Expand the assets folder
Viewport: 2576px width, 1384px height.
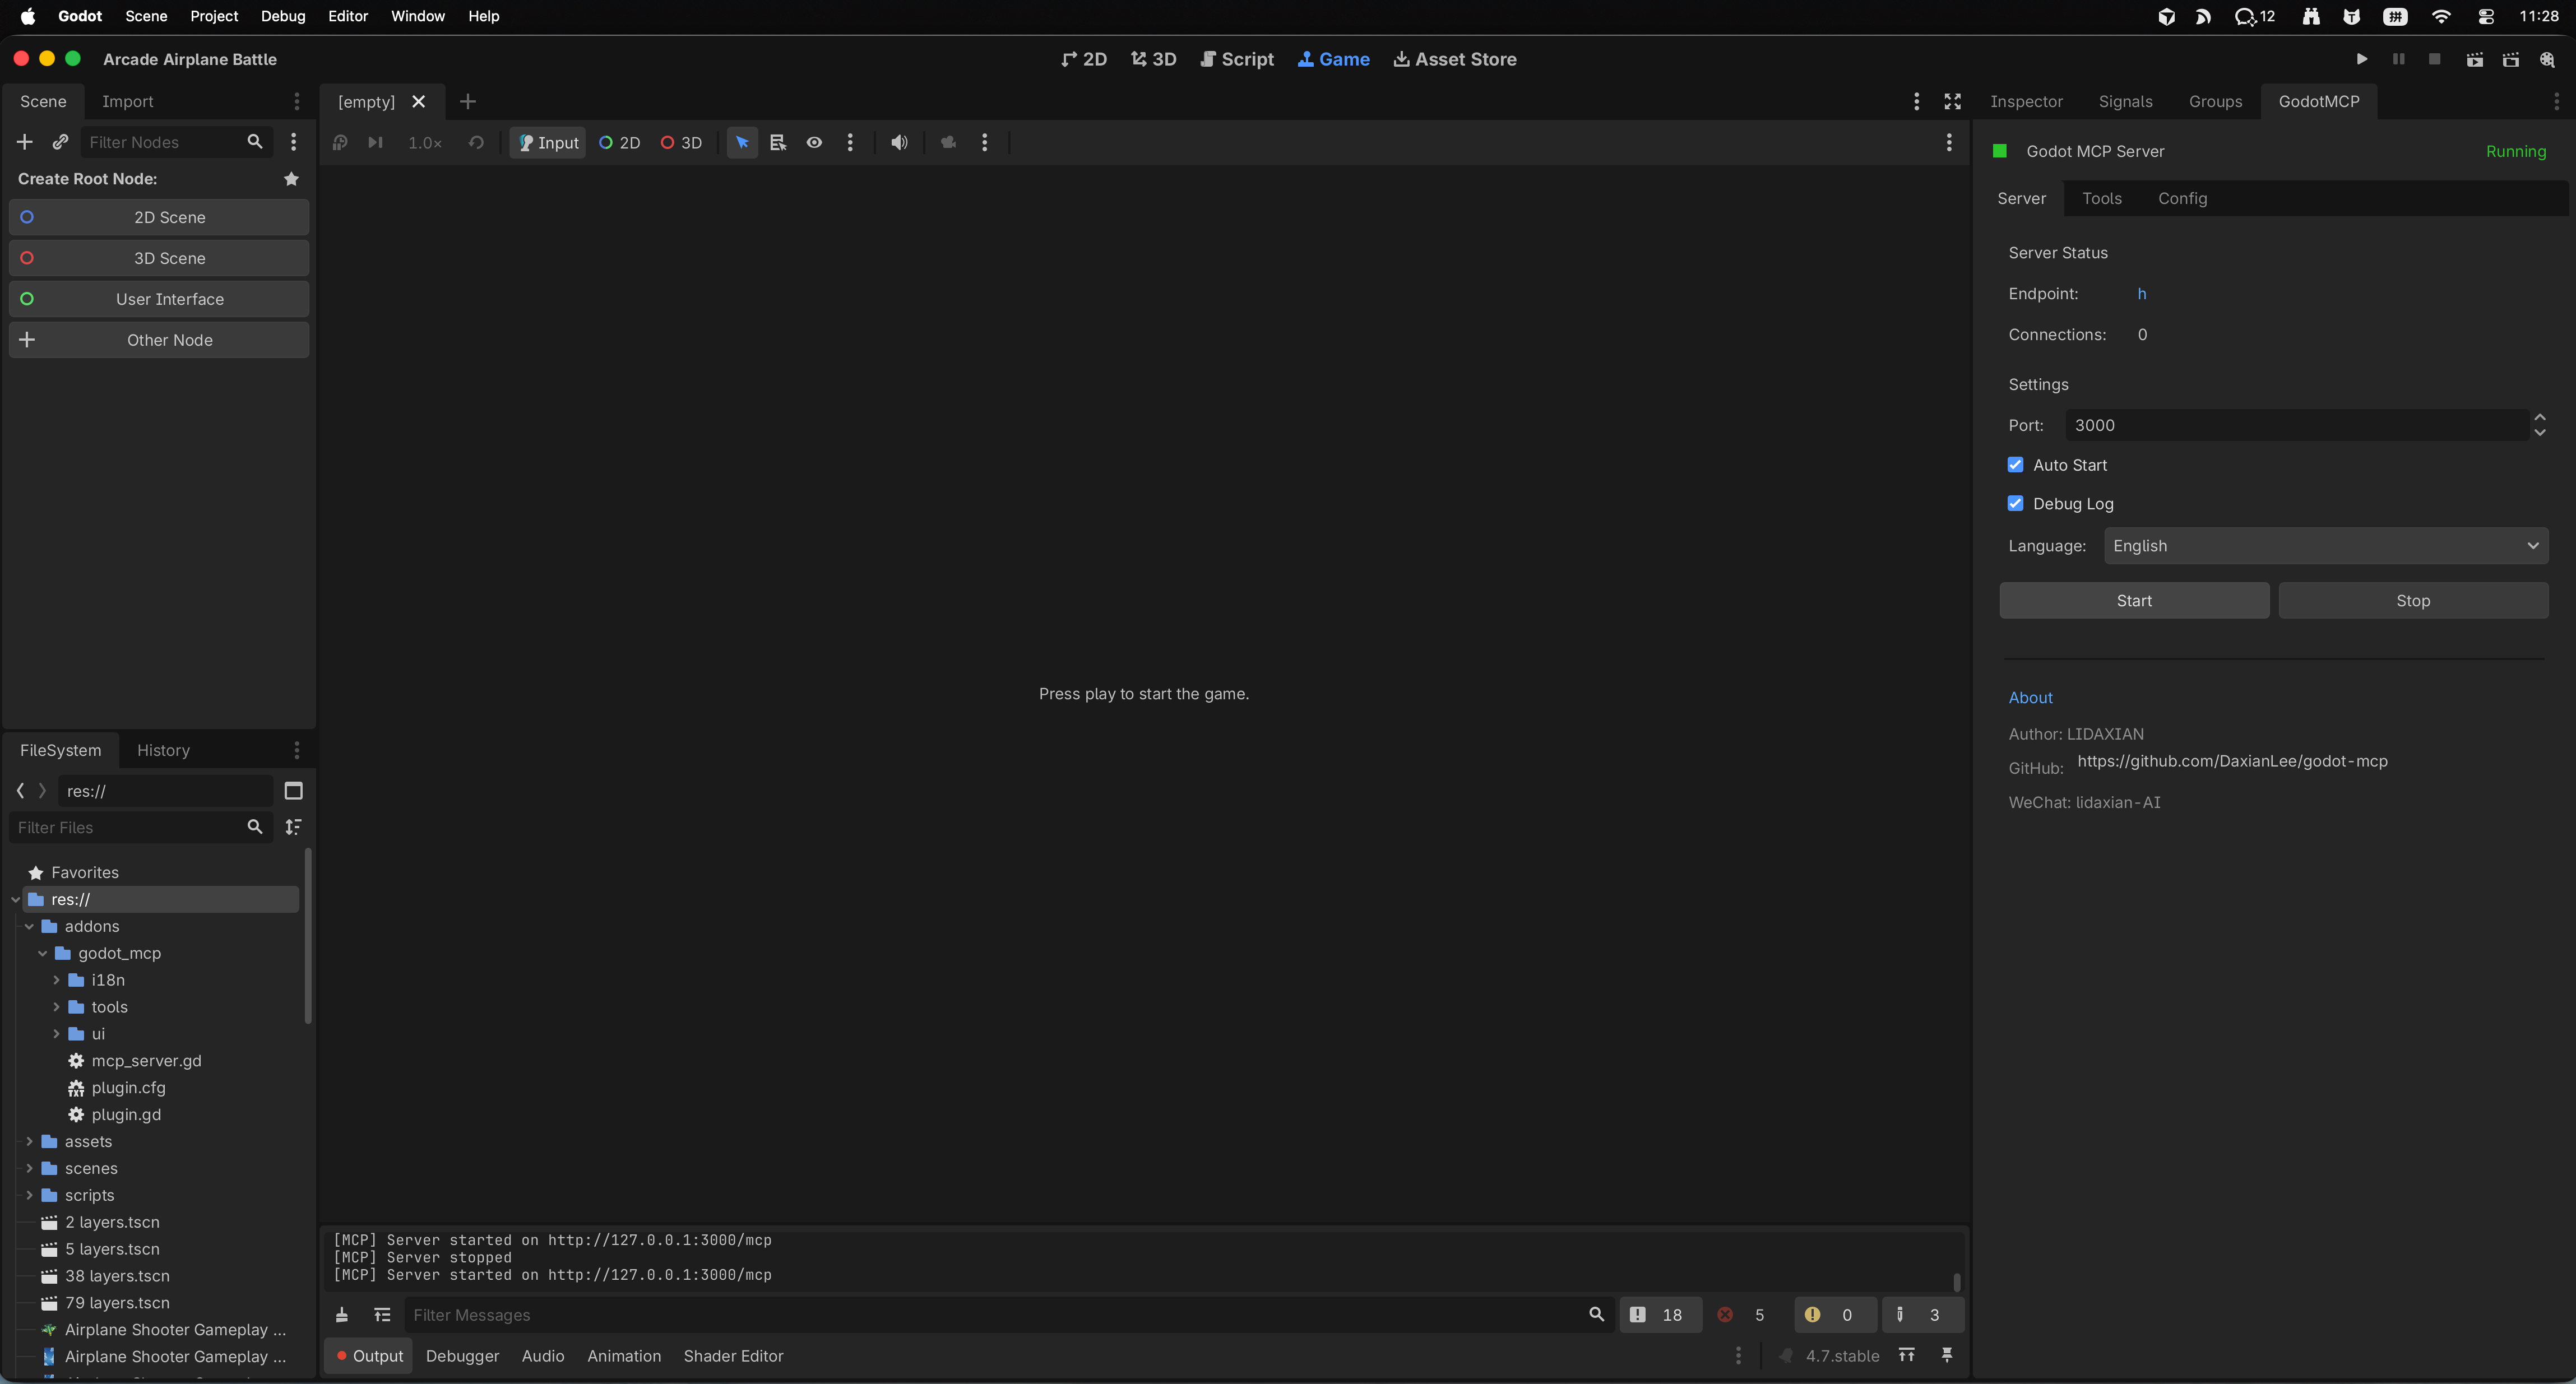29,1141
